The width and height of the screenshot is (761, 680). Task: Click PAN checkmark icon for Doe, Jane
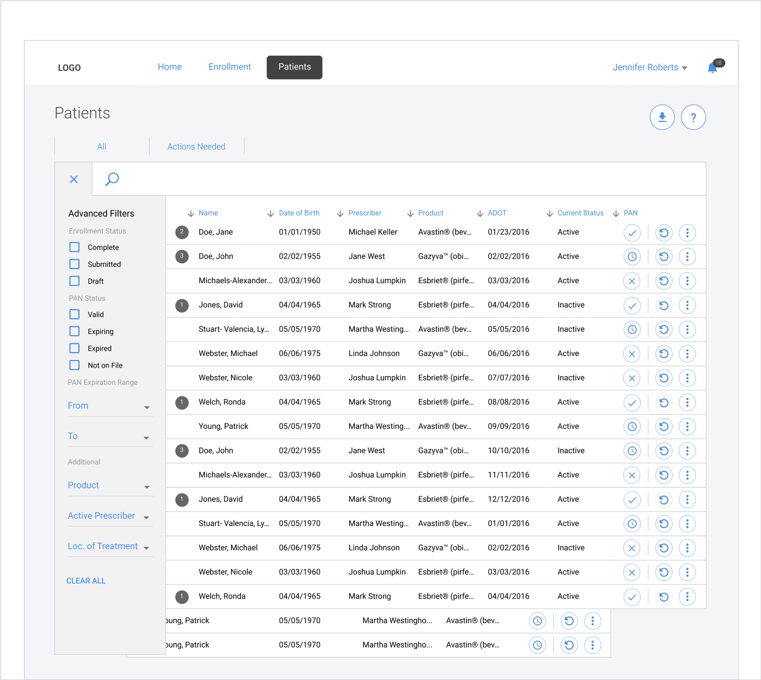point(632,233)
